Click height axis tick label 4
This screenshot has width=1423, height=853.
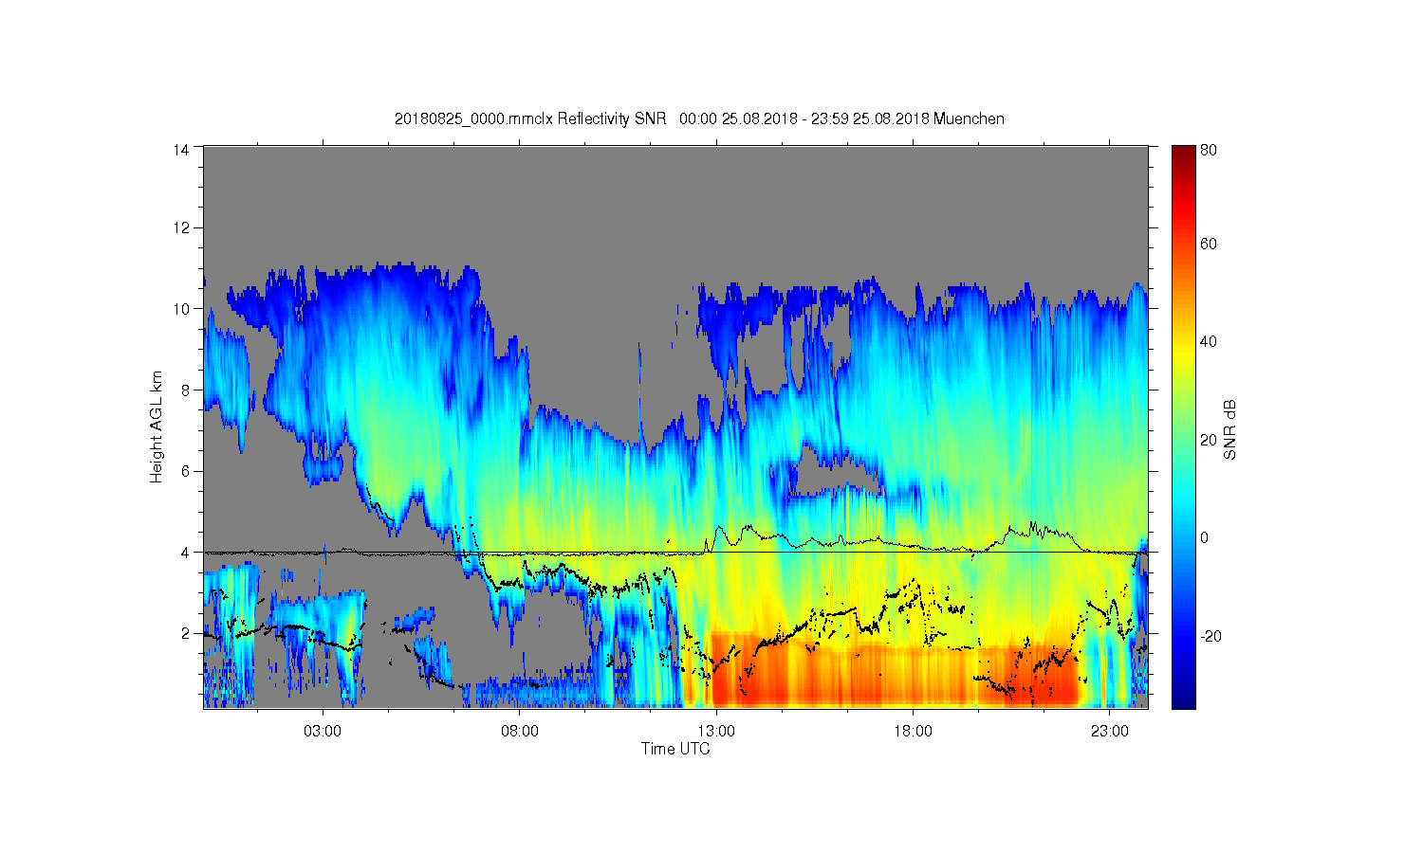(185, 552)
